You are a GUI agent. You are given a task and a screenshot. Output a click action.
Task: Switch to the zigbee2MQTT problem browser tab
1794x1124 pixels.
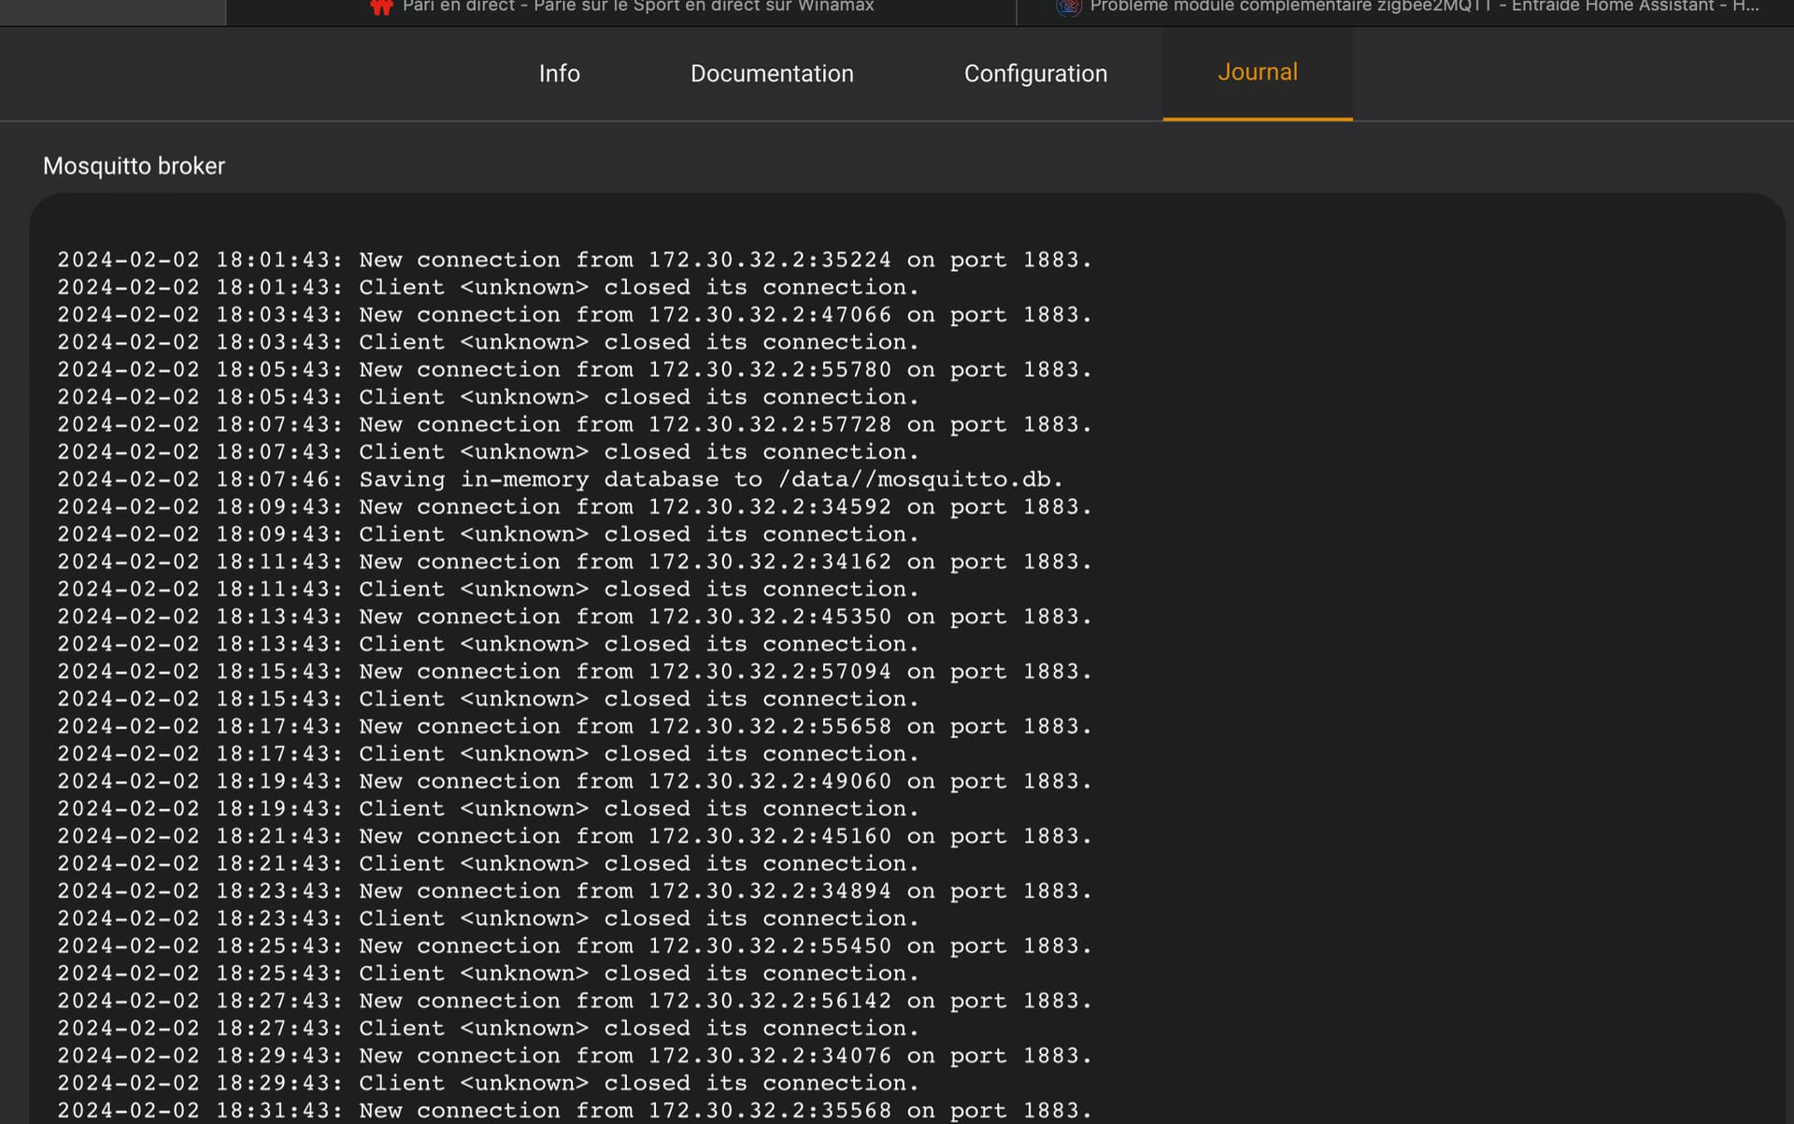1423,7
